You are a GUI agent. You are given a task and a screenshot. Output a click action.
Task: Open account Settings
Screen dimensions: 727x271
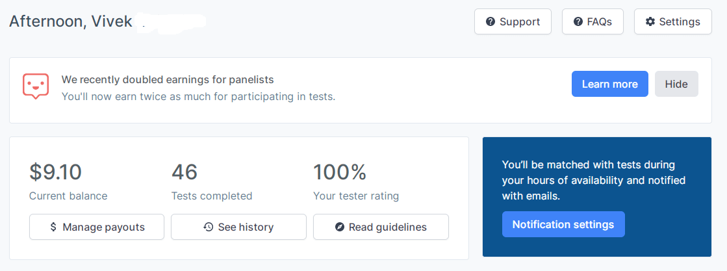tap(672, 21)
